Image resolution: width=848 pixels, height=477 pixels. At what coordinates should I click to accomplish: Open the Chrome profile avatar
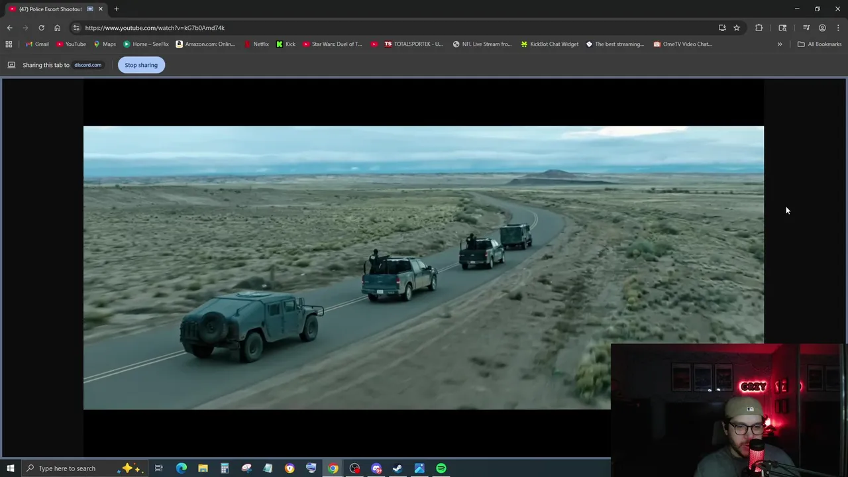[x=822, y=28]
